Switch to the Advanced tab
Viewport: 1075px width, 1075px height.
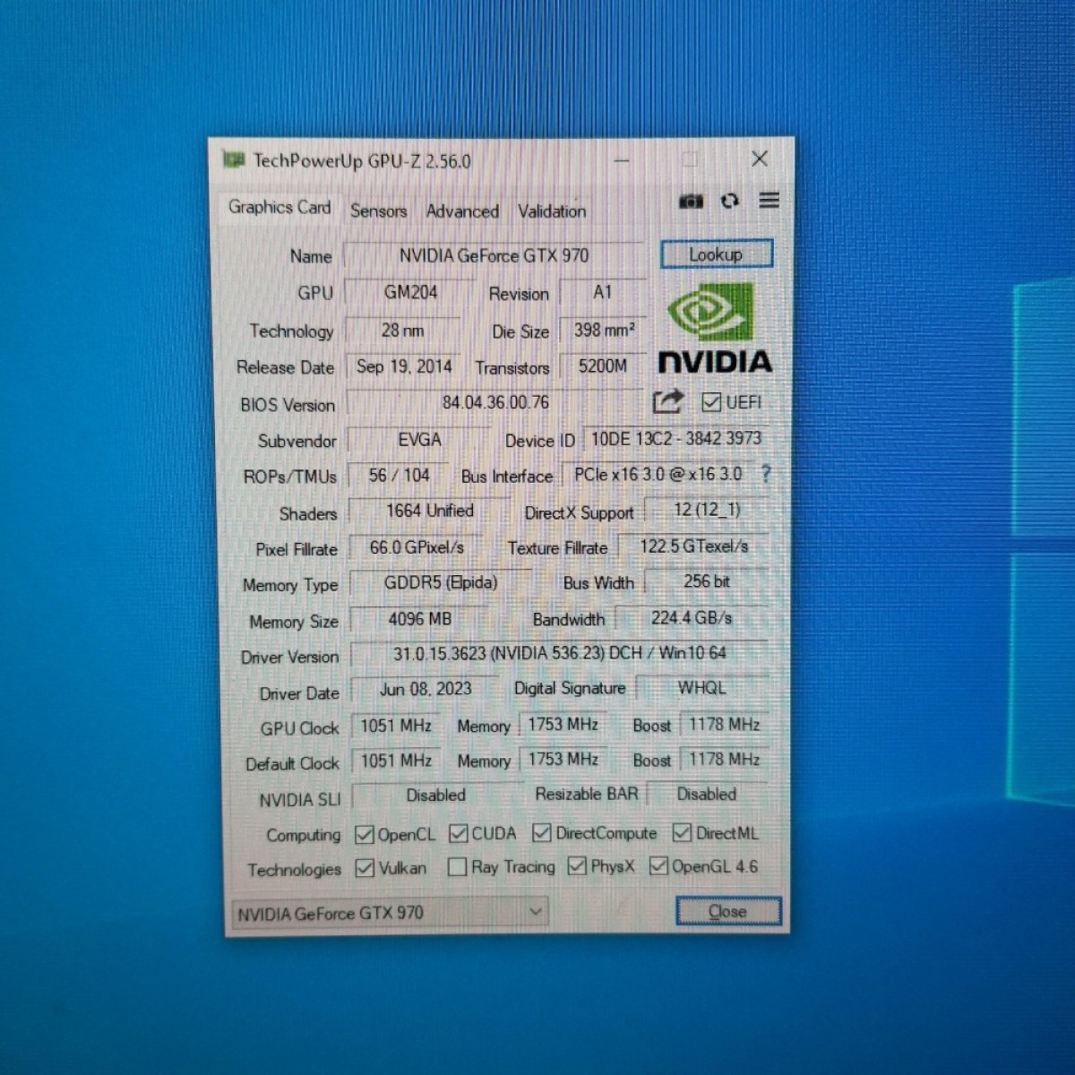pyautogui.click(x=462, y=211)
